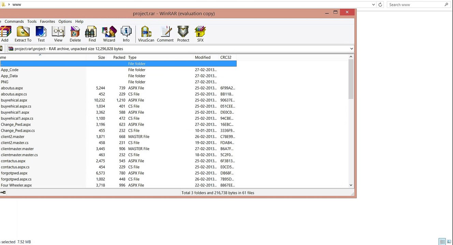This screenshot has width=453, height=245.
Task: Open the Options menu
Action: point(65,21)
